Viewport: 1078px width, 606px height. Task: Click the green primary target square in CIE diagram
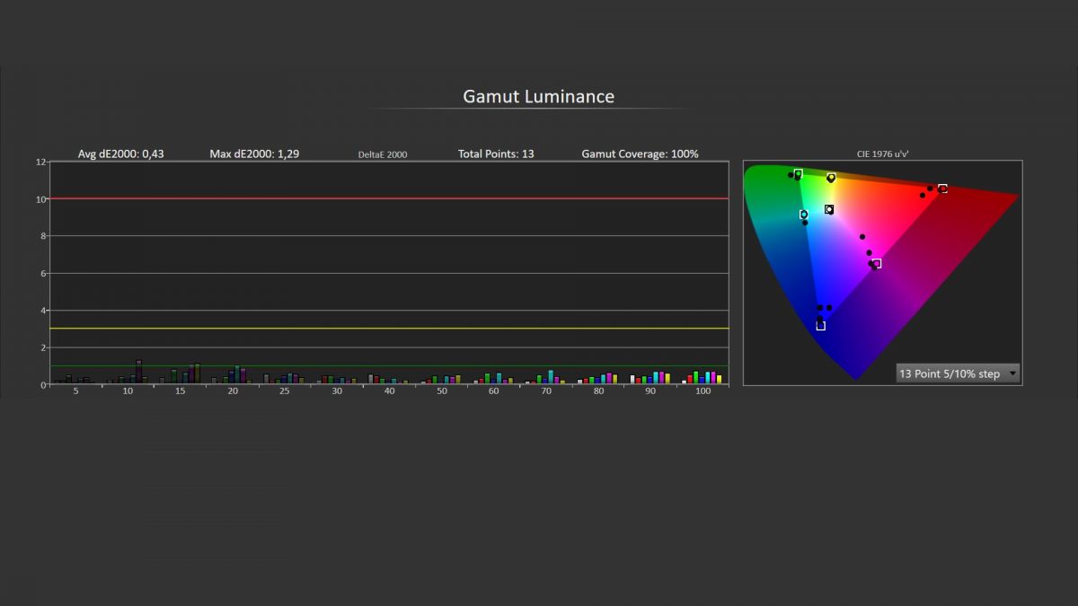798,174
